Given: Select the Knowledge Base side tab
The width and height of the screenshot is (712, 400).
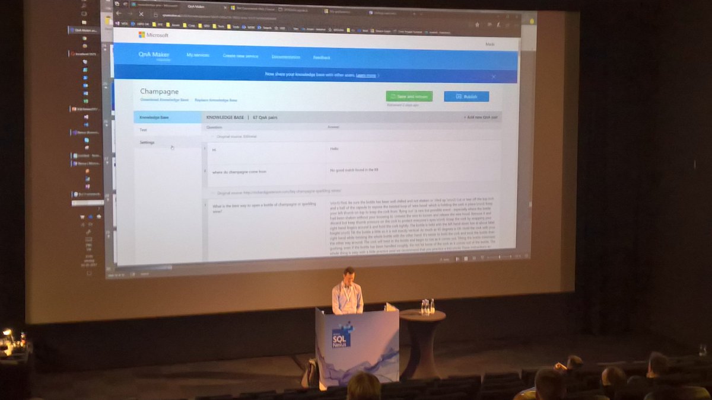Looking at the screenshot, I should pyautogui.click(x=167, y=117).
